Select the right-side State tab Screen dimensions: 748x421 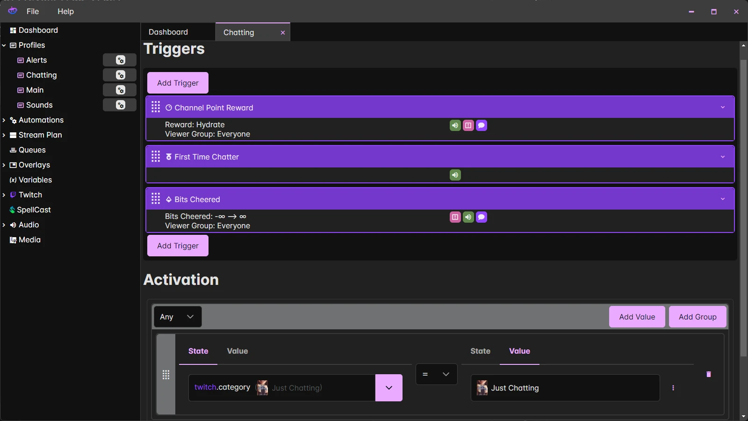click(x=481, y=351)
